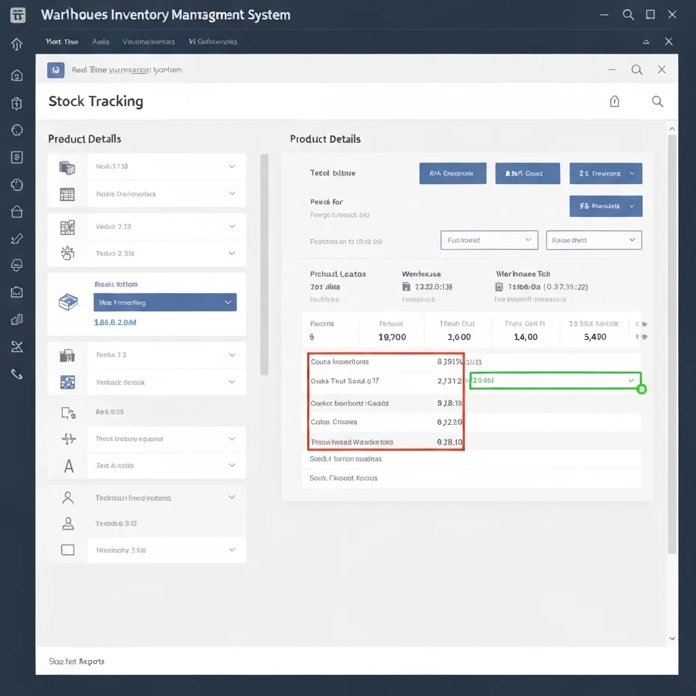
Task: Select the crossed tools icon in dark sidebar
Action: (17, 347)
